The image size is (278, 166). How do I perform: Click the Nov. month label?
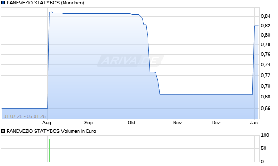click(178, 123)
